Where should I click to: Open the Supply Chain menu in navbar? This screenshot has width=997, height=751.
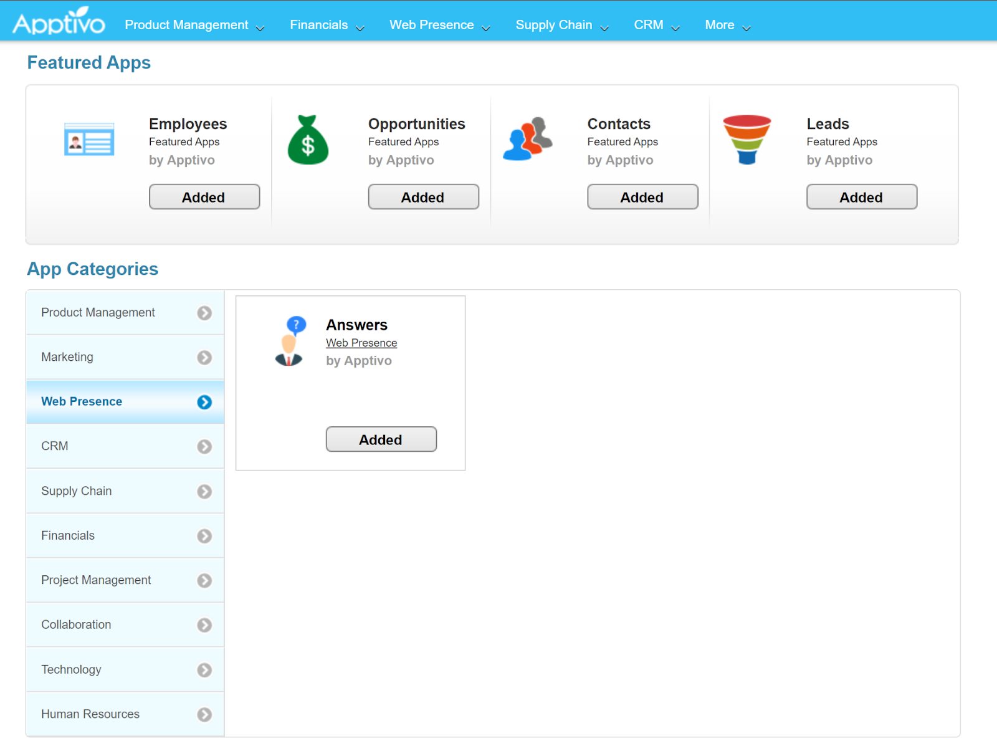(x=561, y=26)
